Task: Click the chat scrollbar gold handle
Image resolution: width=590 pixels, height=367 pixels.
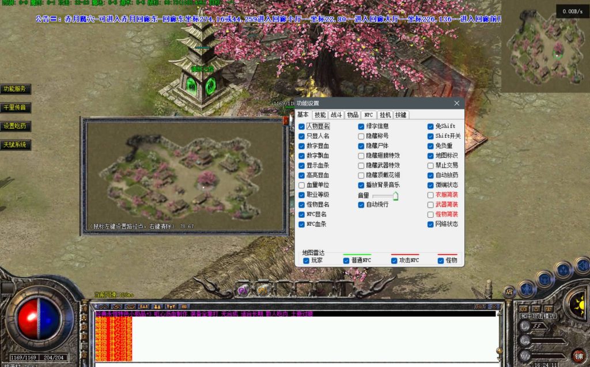Action: 500,351
